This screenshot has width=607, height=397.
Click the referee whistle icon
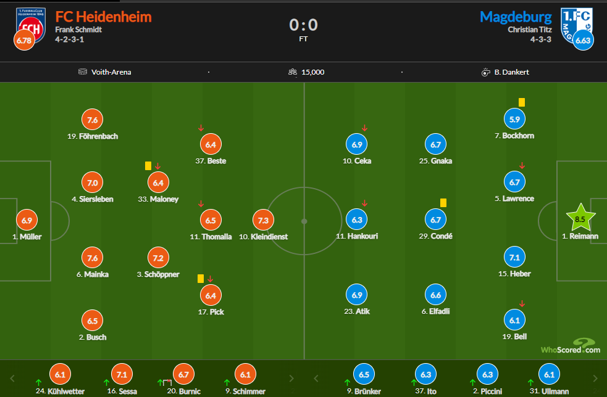485,72
